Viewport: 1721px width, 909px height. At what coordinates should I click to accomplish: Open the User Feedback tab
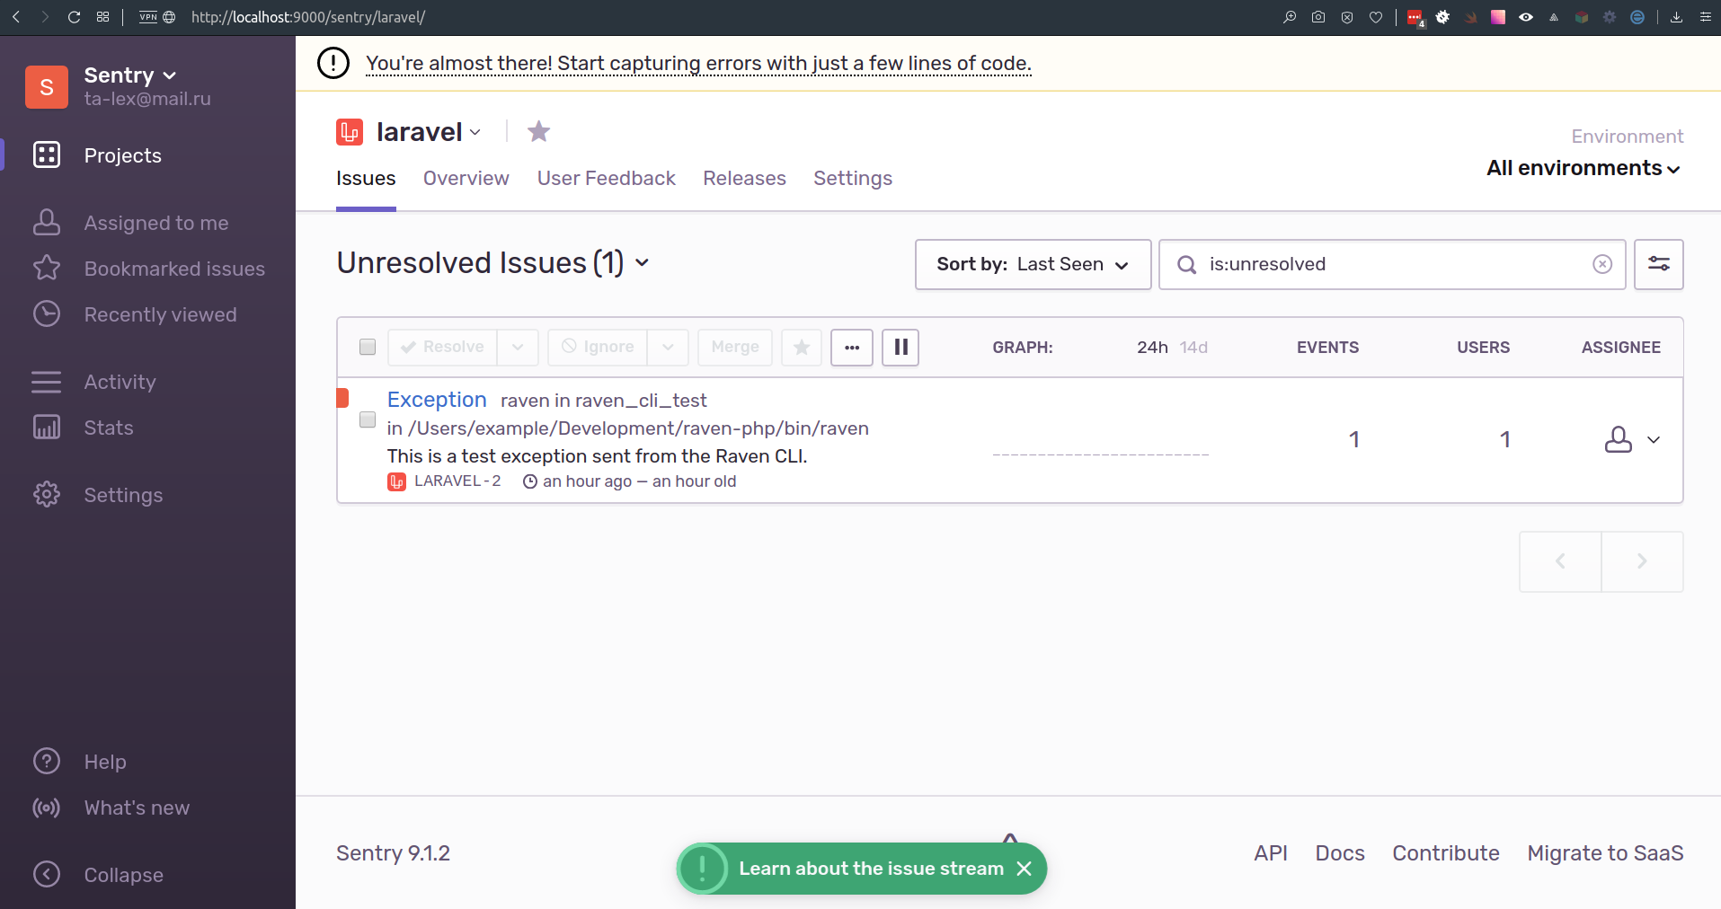[x=607, y=179]
